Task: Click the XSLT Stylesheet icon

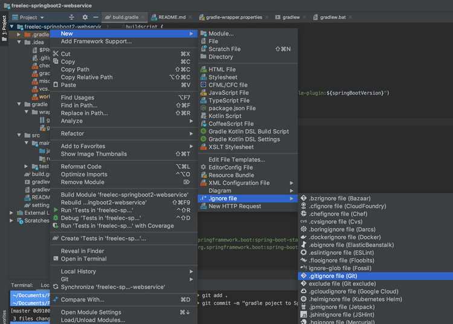Action: coord(204,147)
